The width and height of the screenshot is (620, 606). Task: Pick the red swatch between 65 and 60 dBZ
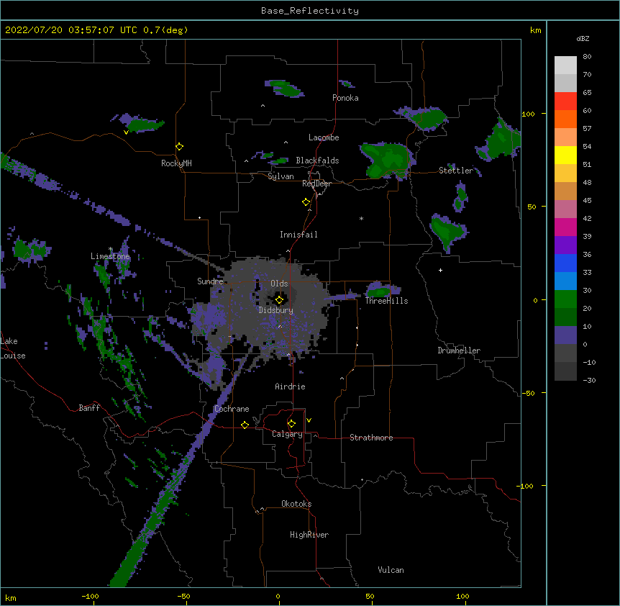tap(565, 101)
